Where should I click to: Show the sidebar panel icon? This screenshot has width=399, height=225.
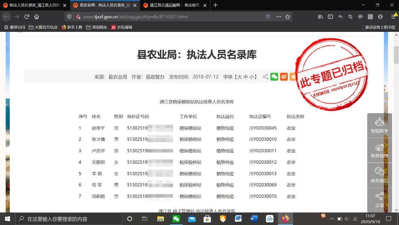tap(330, 17)
